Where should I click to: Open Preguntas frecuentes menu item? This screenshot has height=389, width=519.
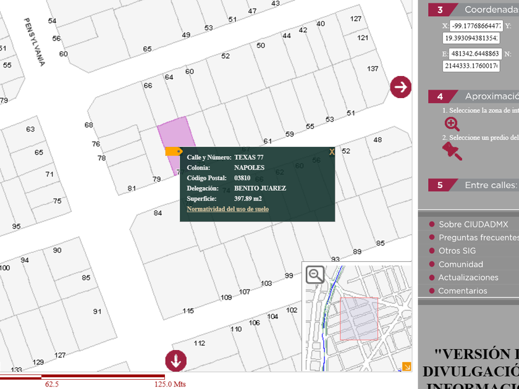coord(478,238)
